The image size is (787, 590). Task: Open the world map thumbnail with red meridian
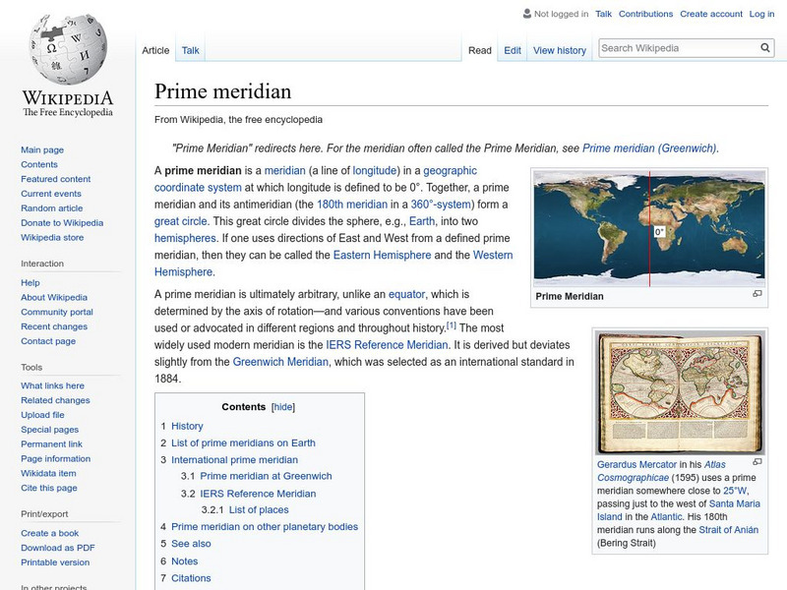(649, 228)
